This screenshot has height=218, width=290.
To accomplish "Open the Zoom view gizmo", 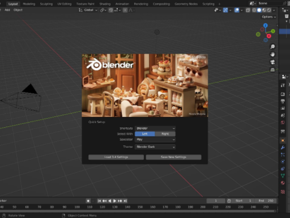I will point(272,47).
